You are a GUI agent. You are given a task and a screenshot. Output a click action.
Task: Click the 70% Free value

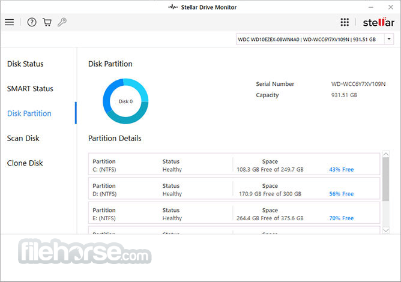click(x=341, y=218)
